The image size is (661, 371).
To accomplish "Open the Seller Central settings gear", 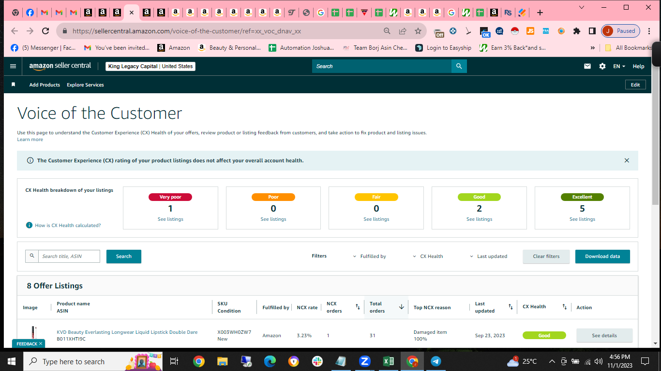I will pyautogui.click(x=602, y=66).
